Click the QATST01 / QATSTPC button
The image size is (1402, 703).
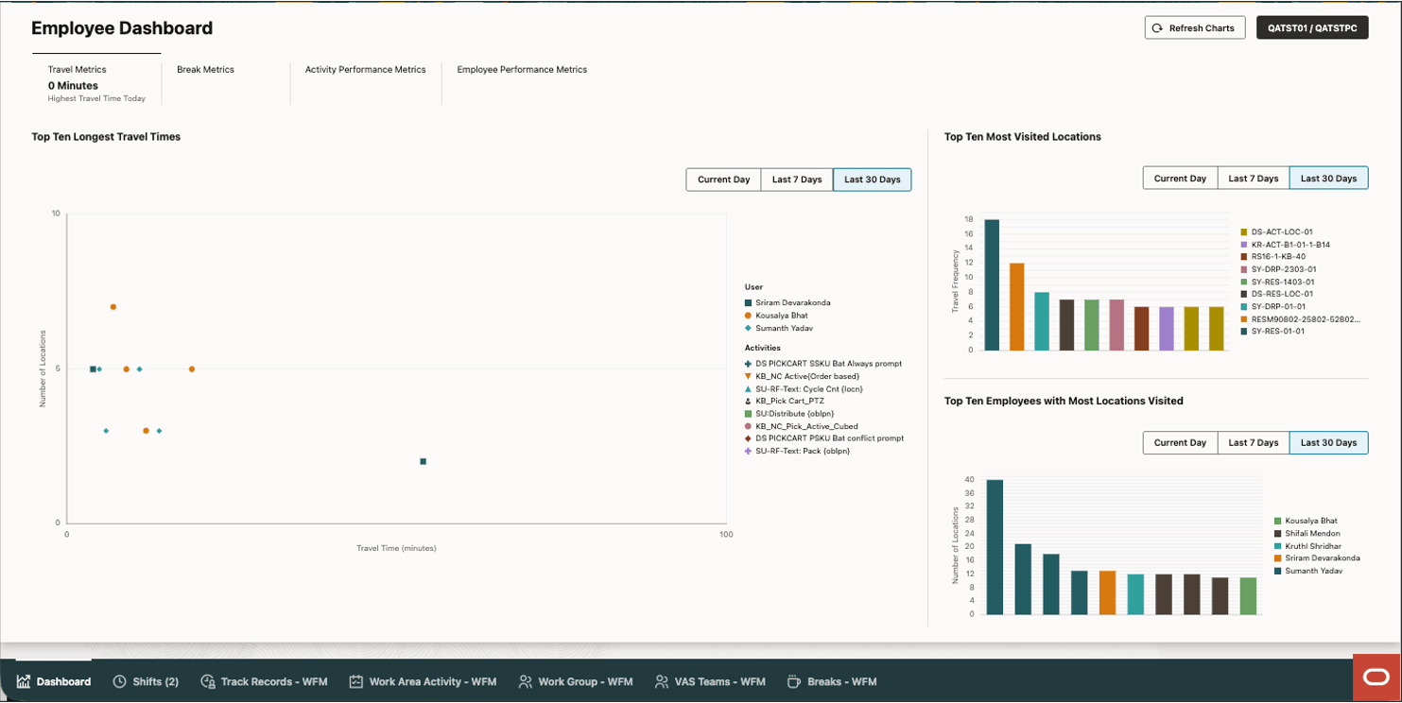pos(1312,28)
